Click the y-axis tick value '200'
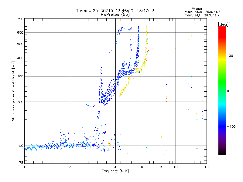The image size is (243, 182). 20,102
